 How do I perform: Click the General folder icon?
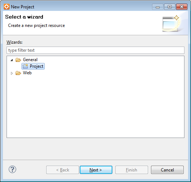(18, 60)
